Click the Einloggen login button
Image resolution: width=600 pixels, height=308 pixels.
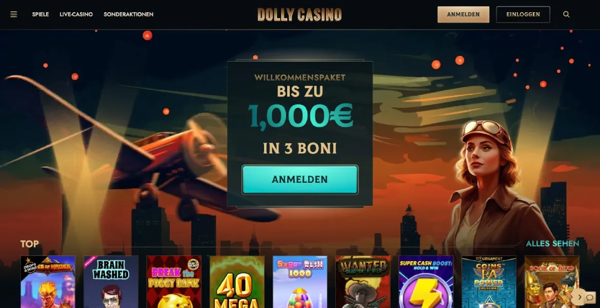[x=523, y=14]
